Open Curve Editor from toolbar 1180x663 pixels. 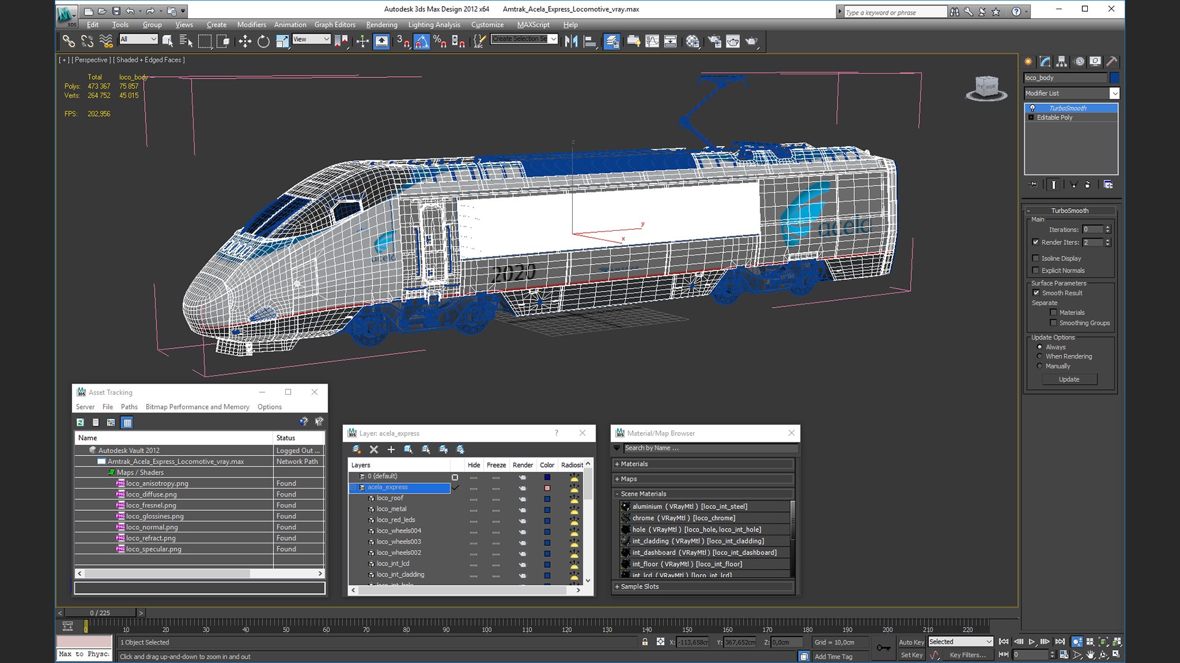coord(652,41)
